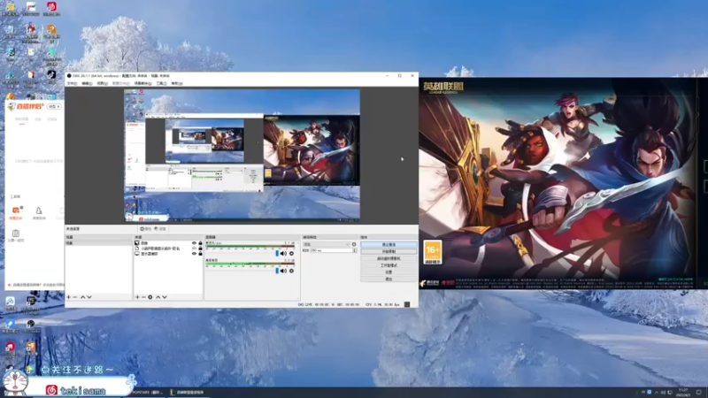
Task: Adjust transition duration stepper arrows
Action: click(x=355, y=250)
